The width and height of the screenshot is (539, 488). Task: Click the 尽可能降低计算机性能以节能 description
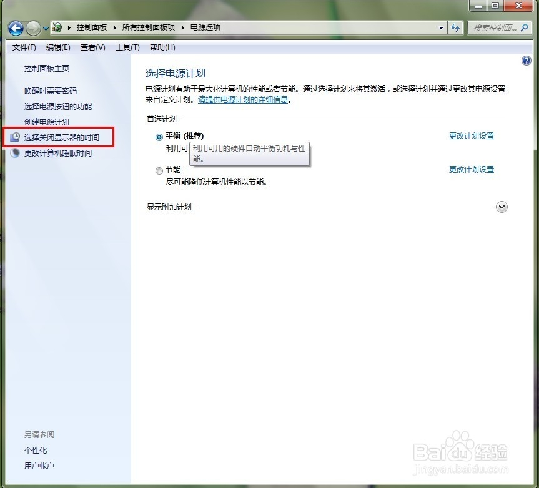pyautogui.click(x=217, y=182)
